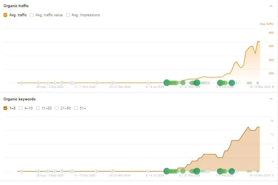Enable the 51+ keyword positions checkbox
278x185 pixels.
pos(76,108)
